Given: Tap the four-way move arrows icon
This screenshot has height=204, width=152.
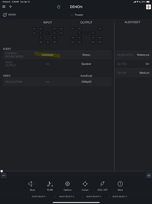Looking at the screenshot, I should (11, 7).
